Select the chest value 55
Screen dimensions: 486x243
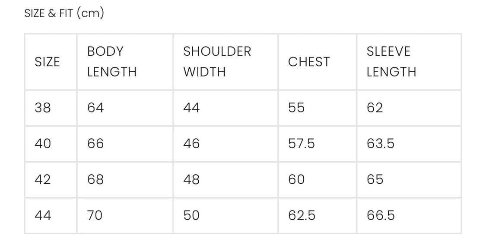pyautogui.click(x=296, y=108)
